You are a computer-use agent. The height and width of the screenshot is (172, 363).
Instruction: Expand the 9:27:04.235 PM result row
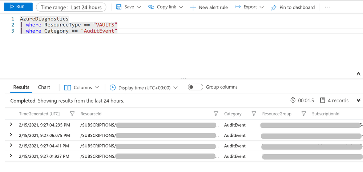11,124
